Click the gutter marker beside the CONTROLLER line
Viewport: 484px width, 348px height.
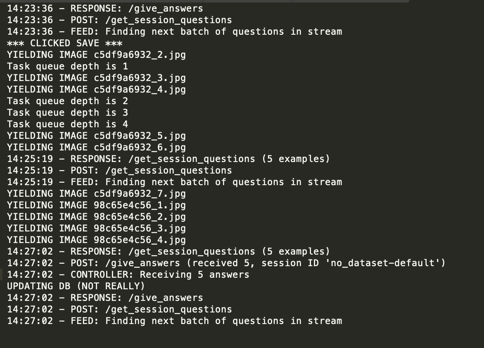(1, 274)
